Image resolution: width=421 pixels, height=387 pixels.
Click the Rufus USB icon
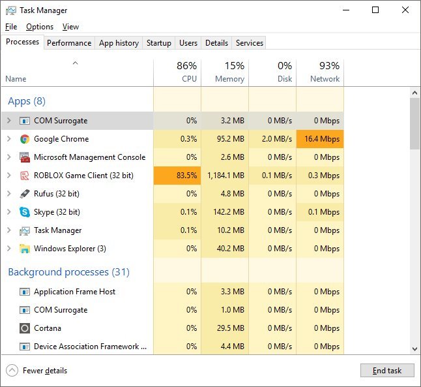[25, 194]
